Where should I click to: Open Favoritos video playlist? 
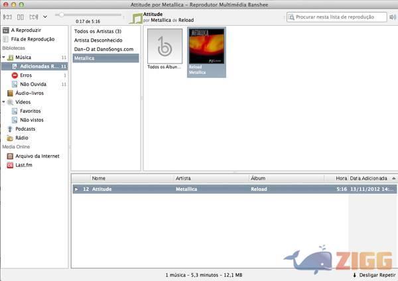pyautogui.click(x=31, y=111)
